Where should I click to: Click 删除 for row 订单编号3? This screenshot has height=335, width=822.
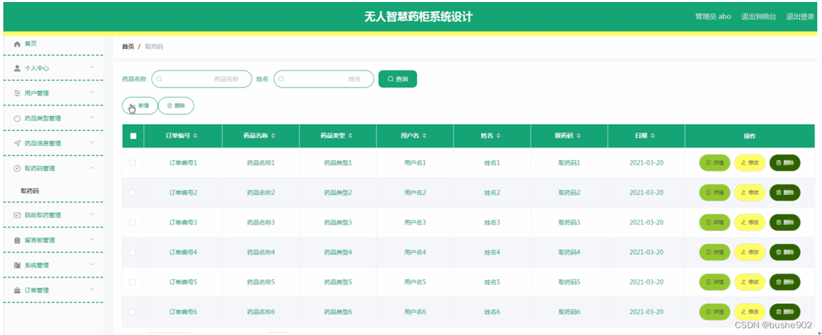pos(785,222)
